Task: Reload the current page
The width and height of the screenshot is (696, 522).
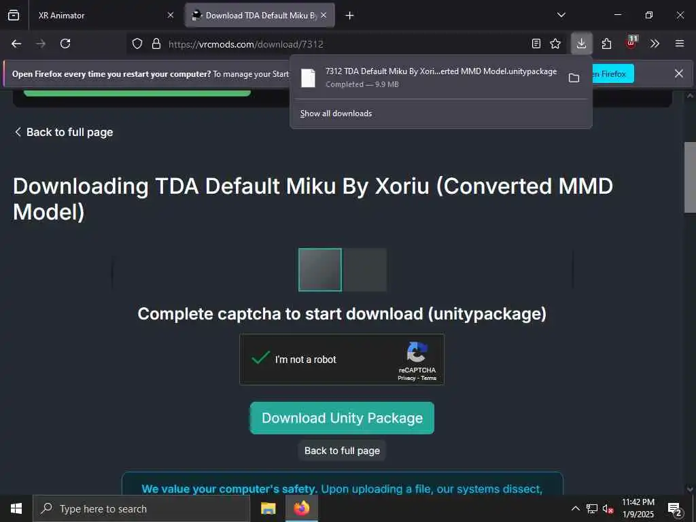Action: pyautogui.click(x=65, y=43)
